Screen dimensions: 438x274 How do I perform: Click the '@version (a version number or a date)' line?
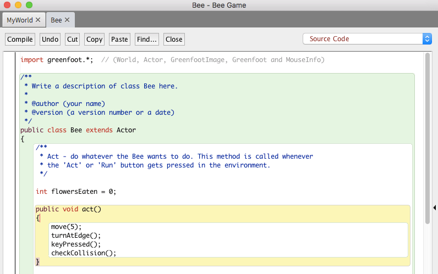coord(103,113)
